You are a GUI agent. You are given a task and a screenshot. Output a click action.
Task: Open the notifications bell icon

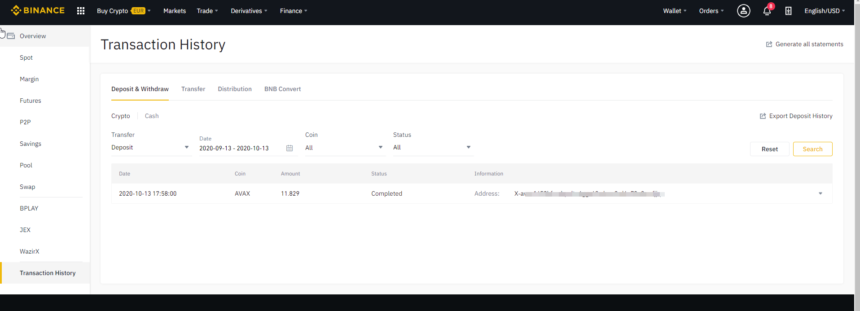click(767, 11)
